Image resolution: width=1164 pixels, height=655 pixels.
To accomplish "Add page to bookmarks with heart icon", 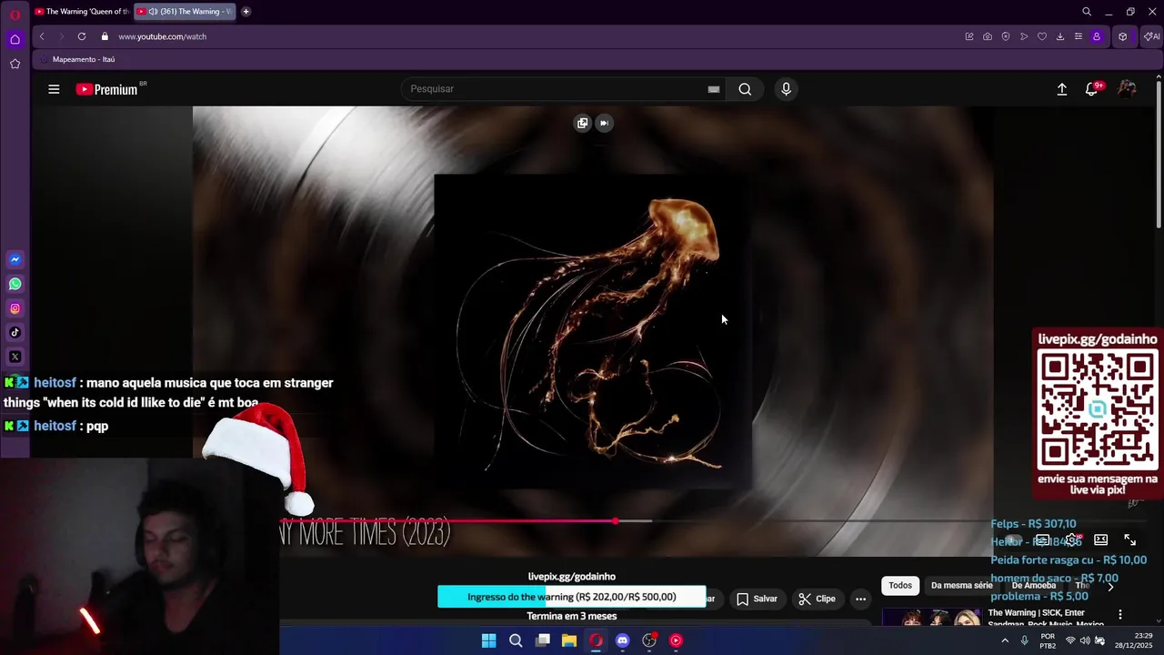I will click(x=1042, y=36).
